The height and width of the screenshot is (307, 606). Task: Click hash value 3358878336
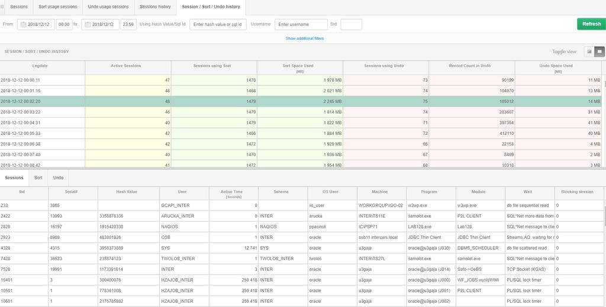[x=128, y=216]
